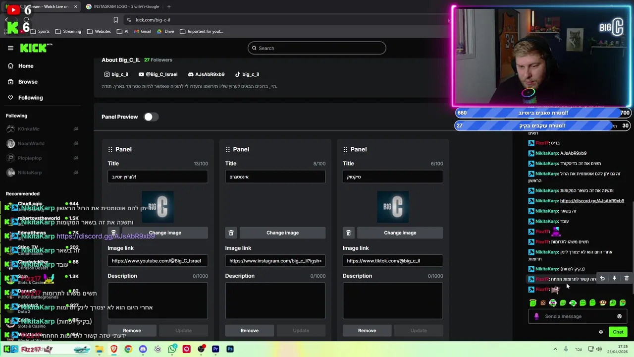The width and height of the screenshot is (634, 357).
Task: Open the emoji picker in chat box
Action: click(619, 316)
